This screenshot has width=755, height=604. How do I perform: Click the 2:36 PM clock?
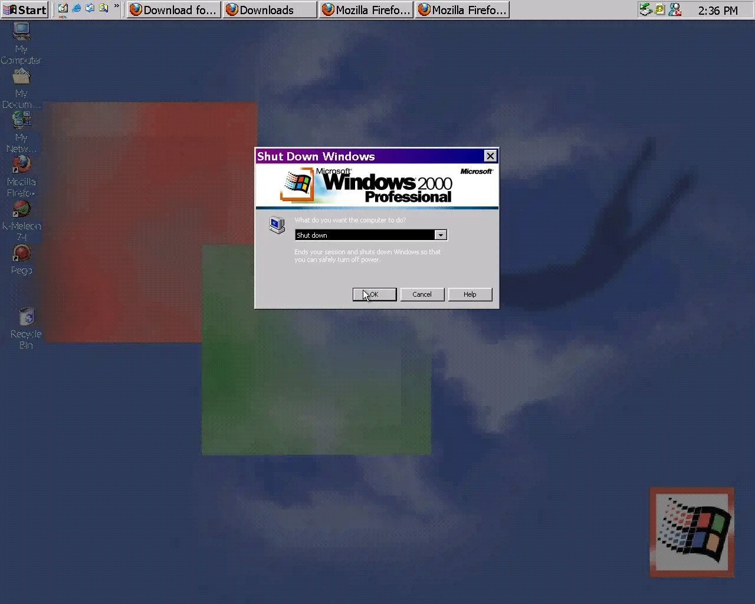717,10
